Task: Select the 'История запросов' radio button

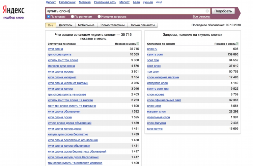Action: point(99,17)
